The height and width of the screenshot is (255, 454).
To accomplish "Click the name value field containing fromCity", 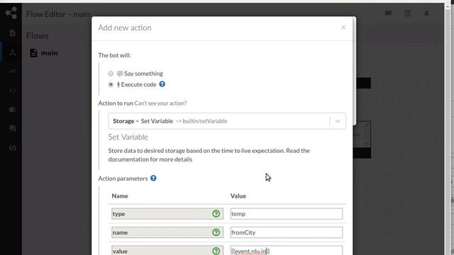I will pyautogui.click(x=287, y=232).
